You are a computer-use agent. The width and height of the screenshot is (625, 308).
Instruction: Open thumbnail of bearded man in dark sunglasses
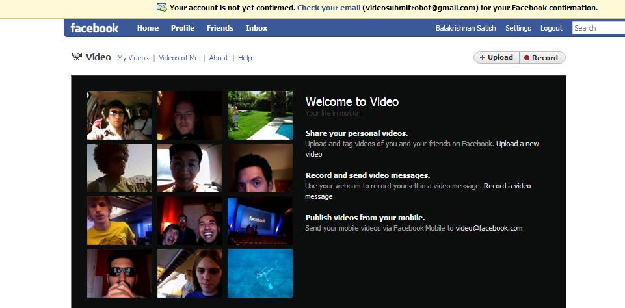(x=120, y=273)
